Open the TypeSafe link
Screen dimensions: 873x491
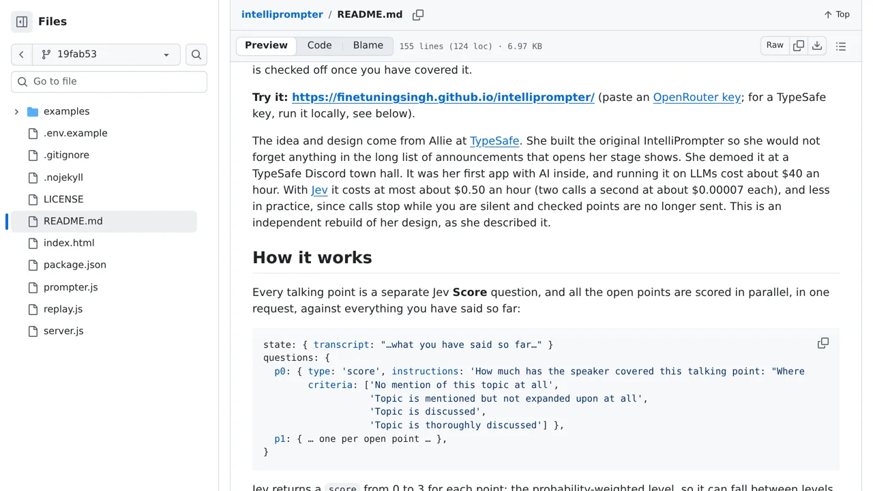pos(494,140)
